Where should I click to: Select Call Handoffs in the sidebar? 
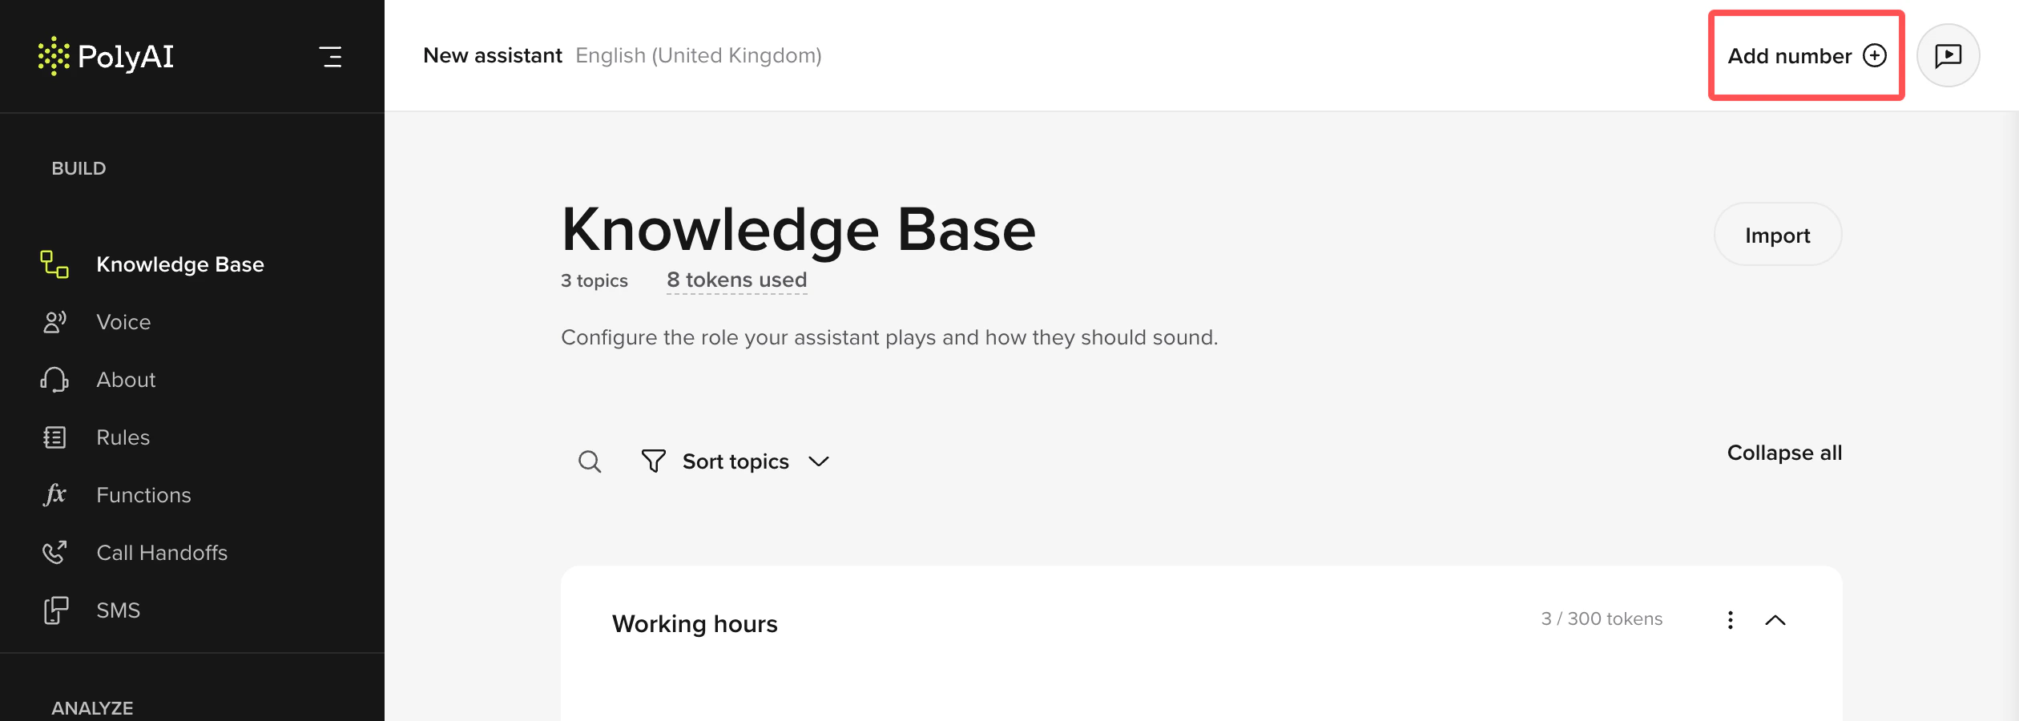click(x=162, y=553)
